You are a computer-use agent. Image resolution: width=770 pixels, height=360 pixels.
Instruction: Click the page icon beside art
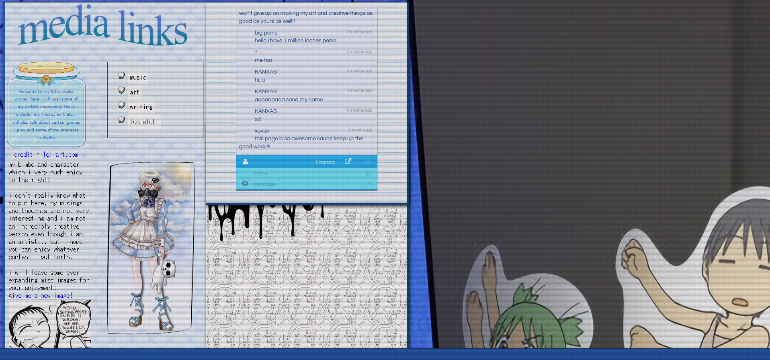pyautogui.click(x=121, y=90)
